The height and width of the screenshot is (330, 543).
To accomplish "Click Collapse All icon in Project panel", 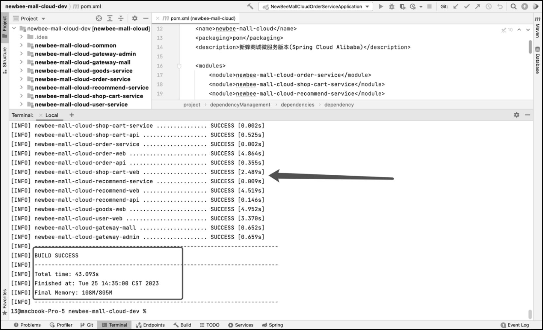I will pyautogui.click(x=121, y=18).
